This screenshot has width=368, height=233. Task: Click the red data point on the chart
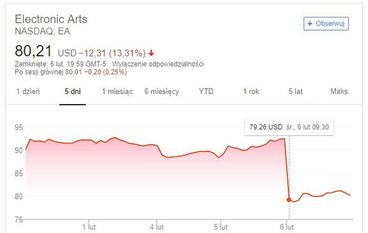pos(289,200)
